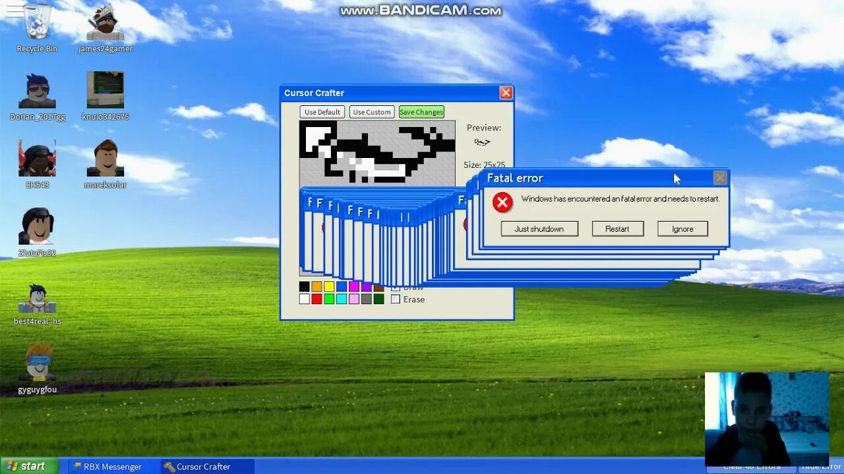Click the 'Size: 25x25' label

click(x=484, y=165)
